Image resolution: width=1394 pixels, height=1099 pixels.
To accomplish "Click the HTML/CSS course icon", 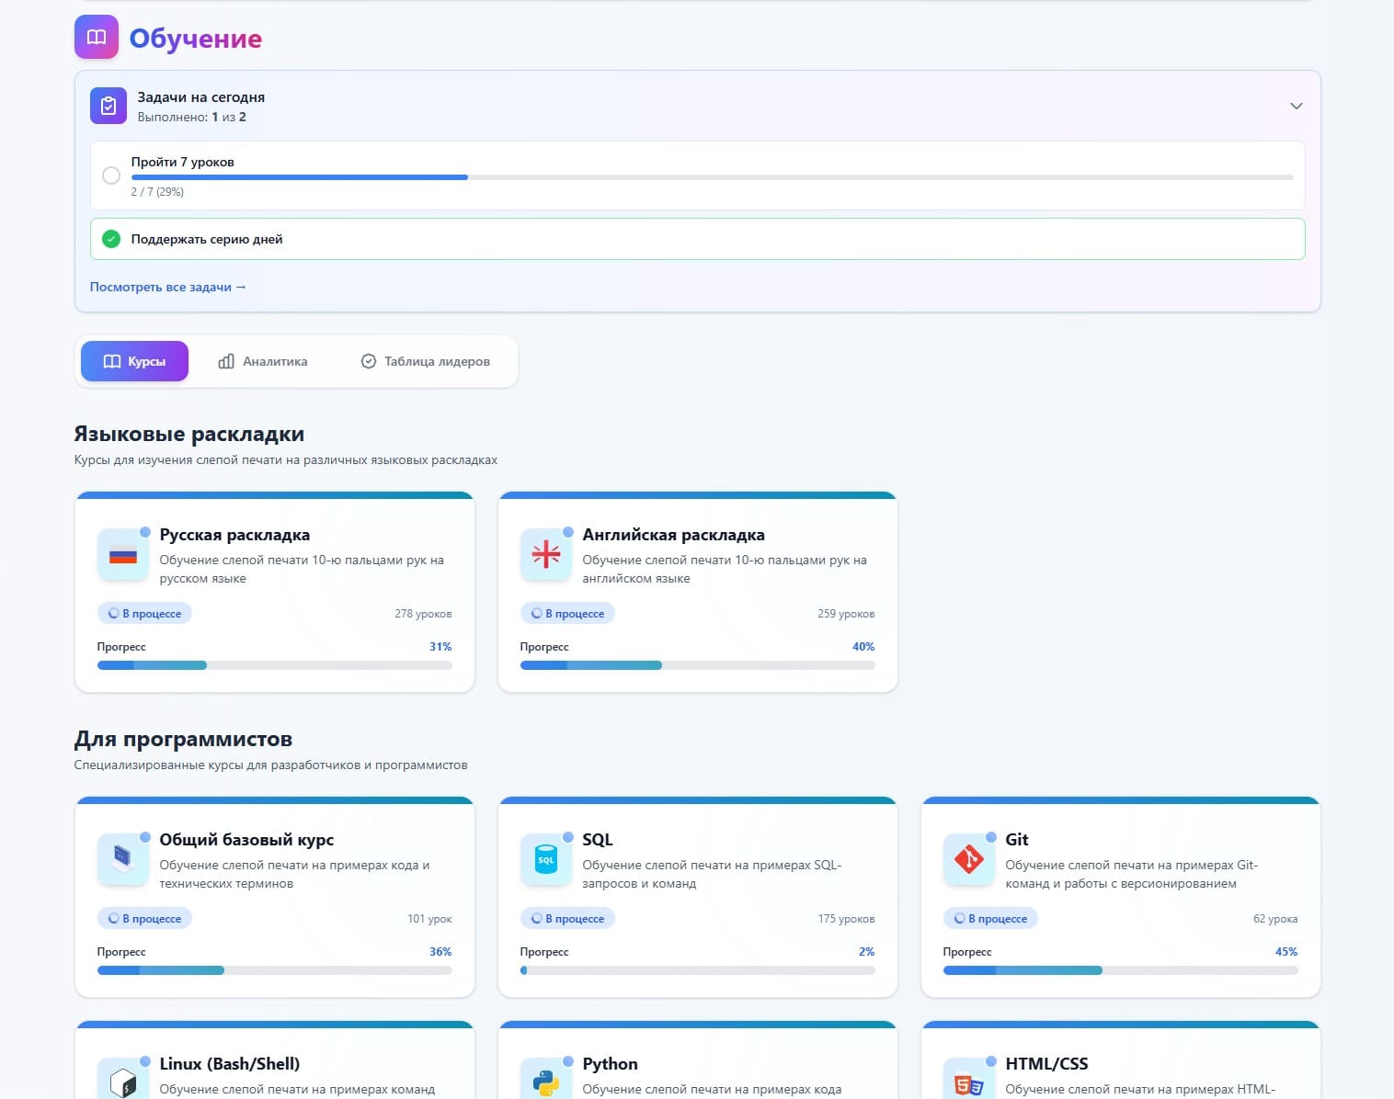I will pos(969,1083).
